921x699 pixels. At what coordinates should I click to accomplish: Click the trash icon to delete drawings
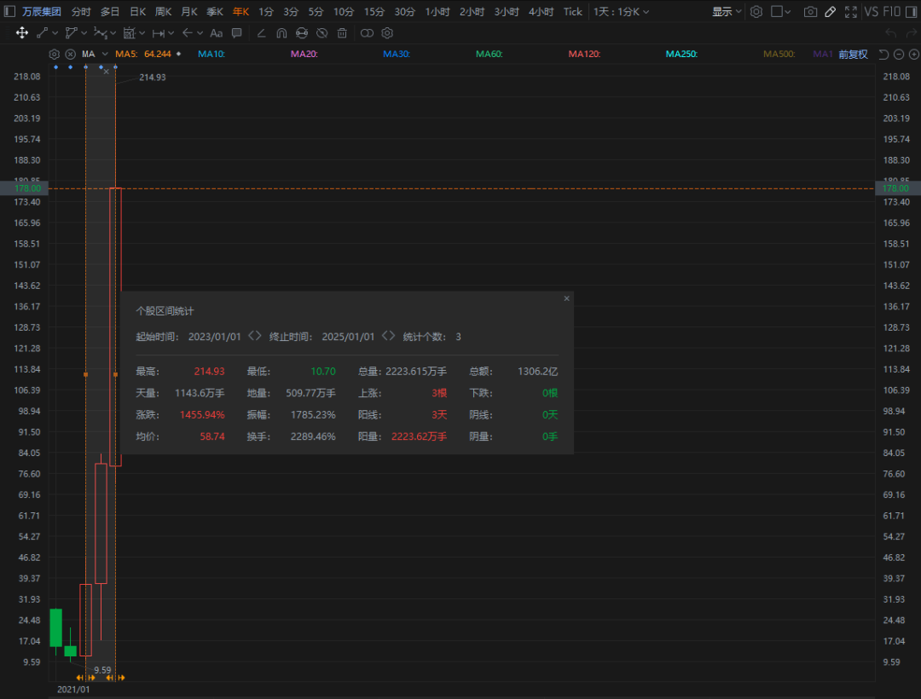(342, 32)
